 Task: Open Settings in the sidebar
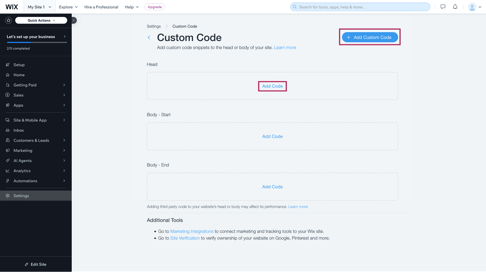(21, 196)
